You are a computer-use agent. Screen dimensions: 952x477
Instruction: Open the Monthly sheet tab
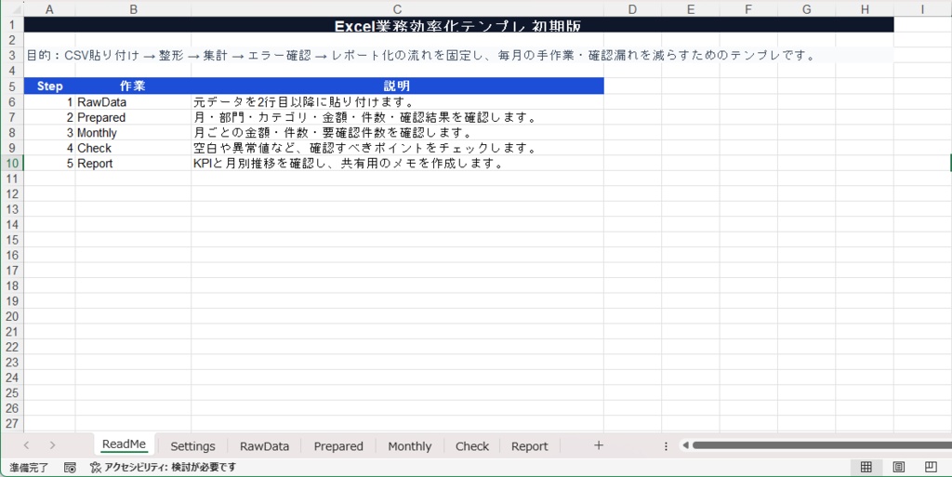[x=410, y=446]
